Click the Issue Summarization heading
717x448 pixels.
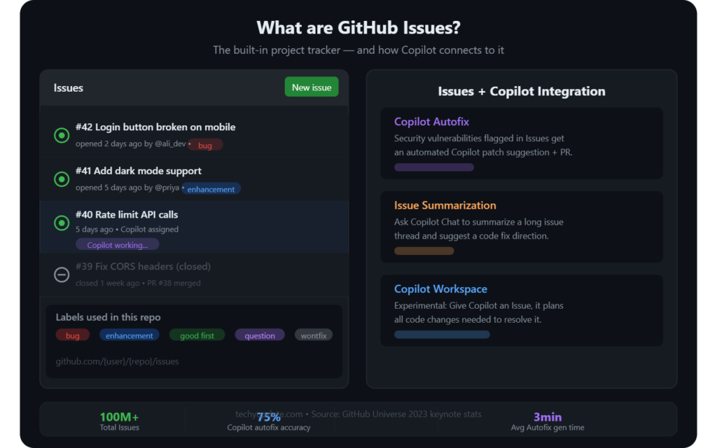445,205
